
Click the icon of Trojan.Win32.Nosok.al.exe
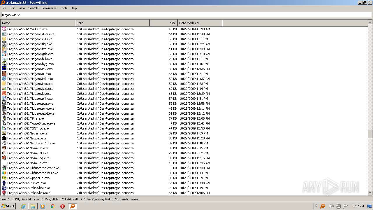[4, 153]
